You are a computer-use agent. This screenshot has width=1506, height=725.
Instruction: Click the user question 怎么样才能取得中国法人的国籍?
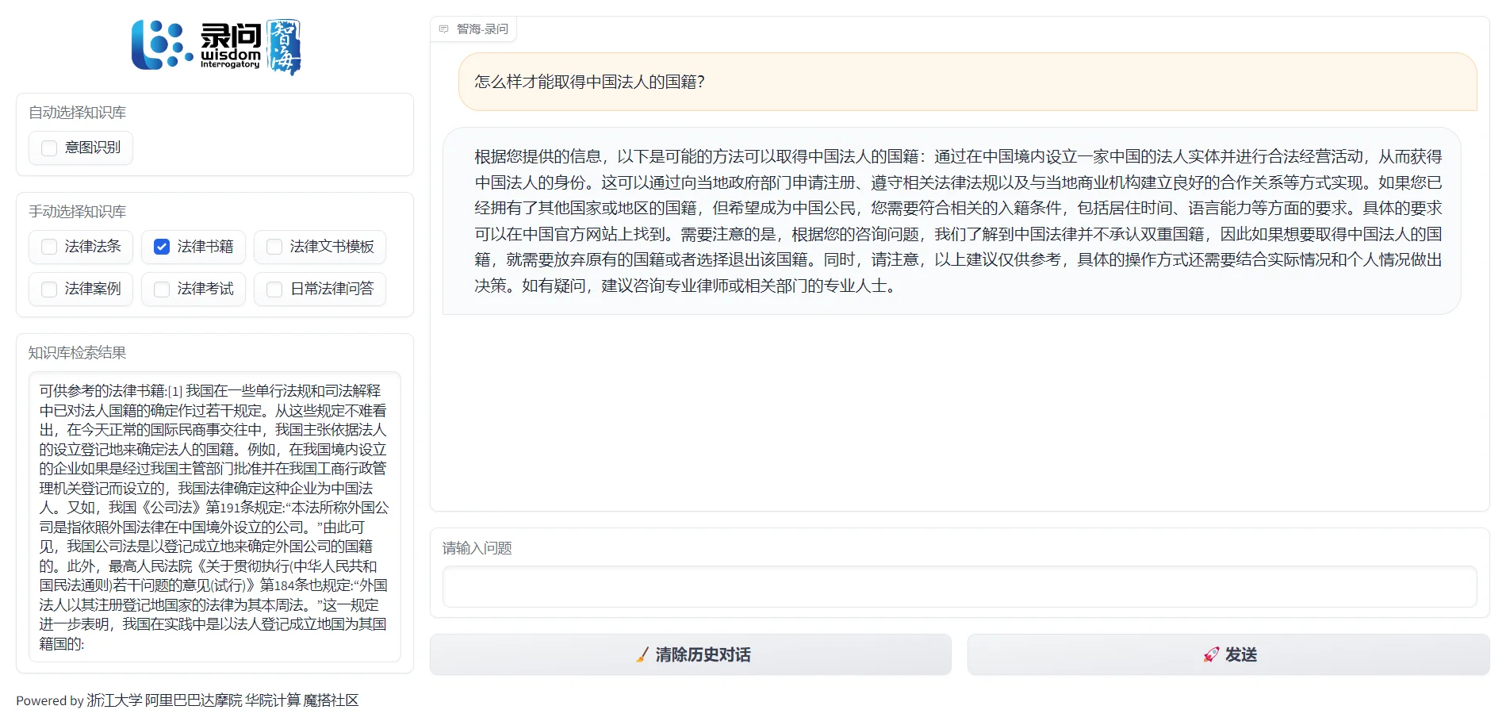coord(968,82)
